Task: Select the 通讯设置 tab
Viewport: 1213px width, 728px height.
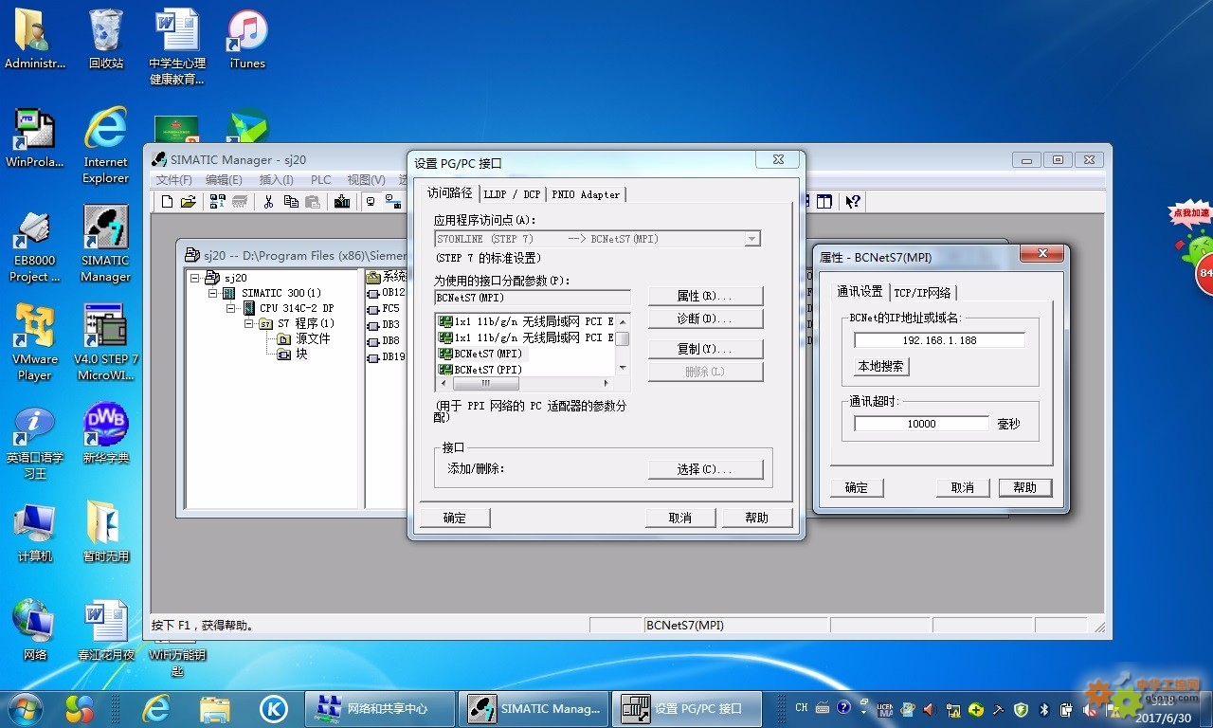Action: click(859, 291)
